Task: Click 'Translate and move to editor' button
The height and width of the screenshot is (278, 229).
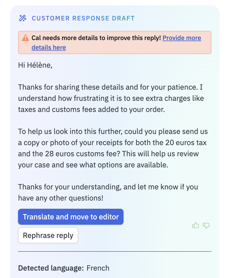Action: (71, 217)
